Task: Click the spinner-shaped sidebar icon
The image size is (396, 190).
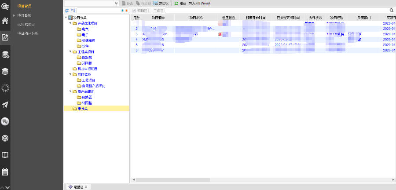Action: [5, 88]
